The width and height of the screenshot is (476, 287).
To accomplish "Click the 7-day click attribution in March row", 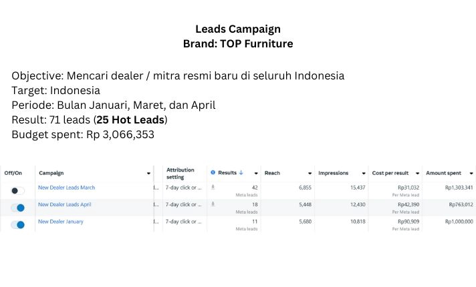I will [183, 188].
